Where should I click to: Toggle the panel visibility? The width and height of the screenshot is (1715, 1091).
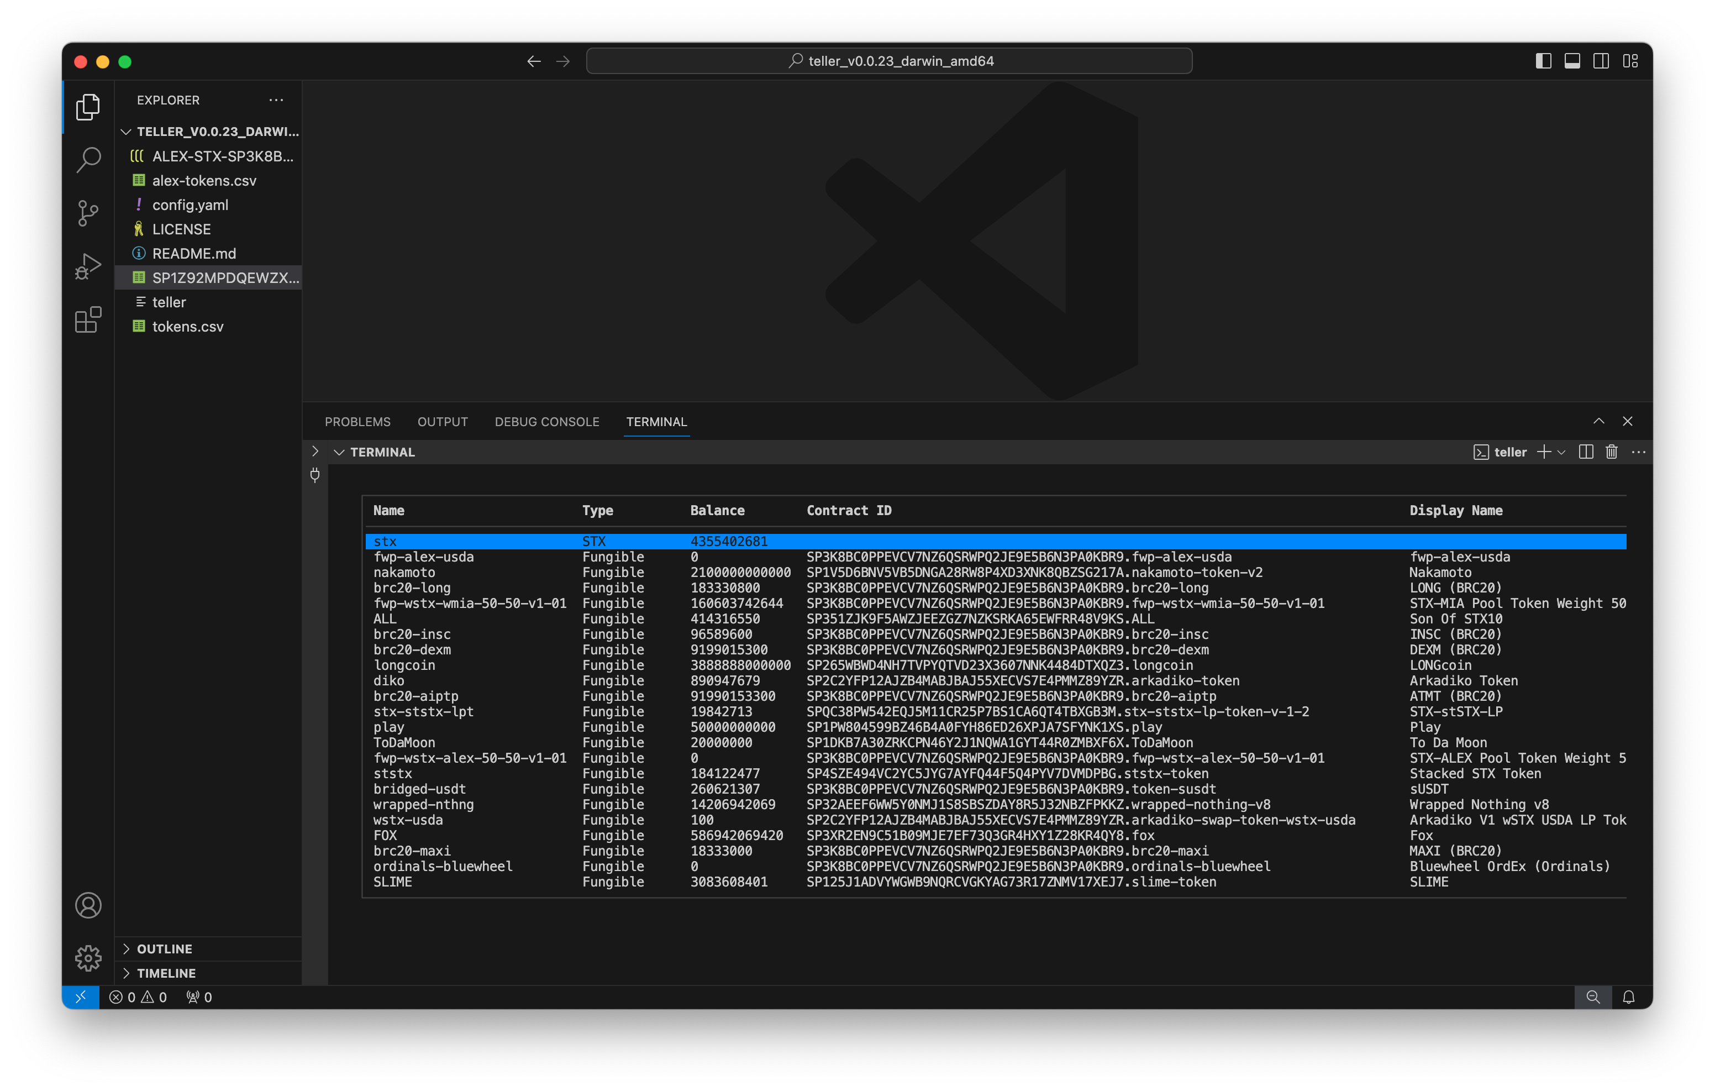[1572, 61]
